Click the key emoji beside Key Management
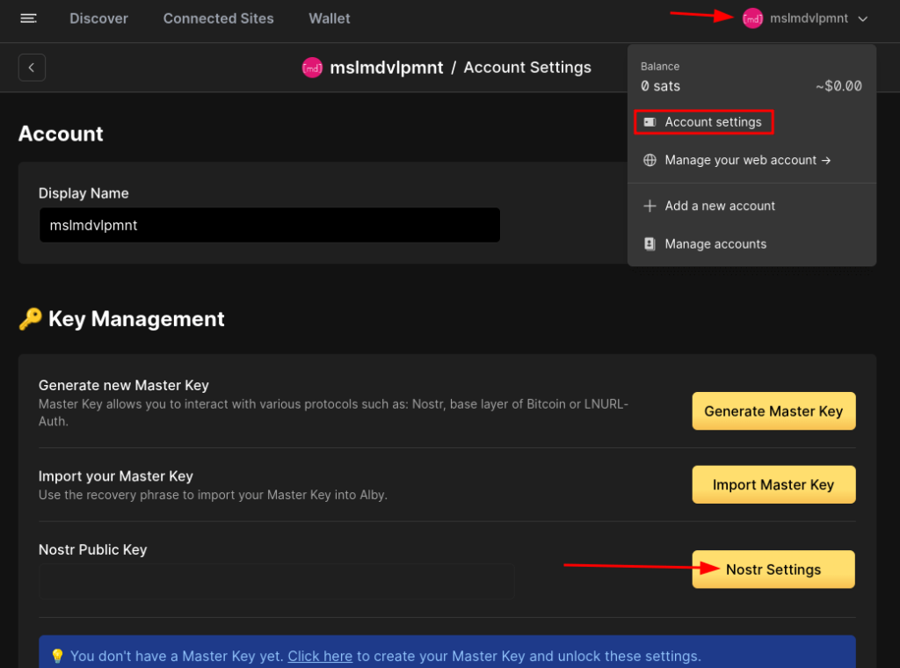 [31, 318]
